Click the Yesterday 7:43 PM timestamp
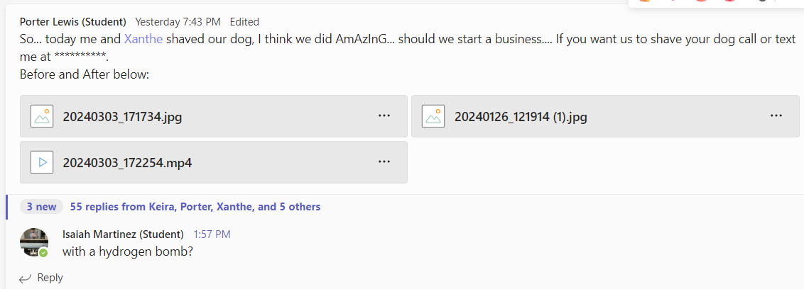 (178, 22)
